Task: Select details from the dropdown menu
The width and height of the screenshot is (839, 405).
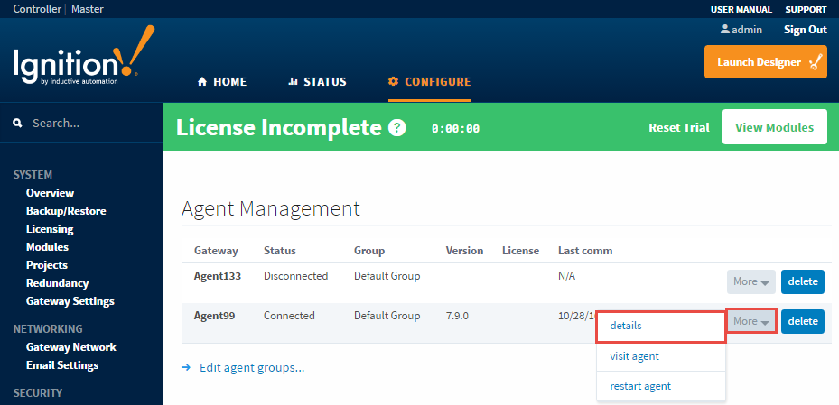Action: [x=626, y=326]
